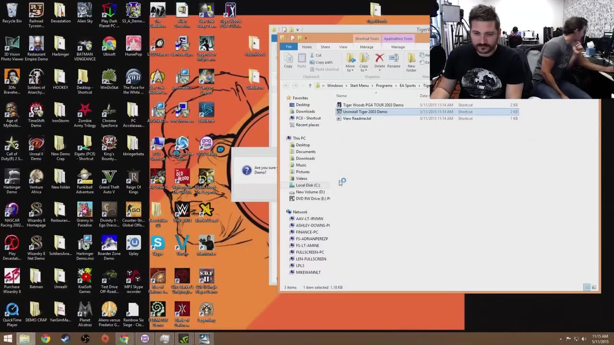Click the Programs breadcrumb segment

point(384,86)
